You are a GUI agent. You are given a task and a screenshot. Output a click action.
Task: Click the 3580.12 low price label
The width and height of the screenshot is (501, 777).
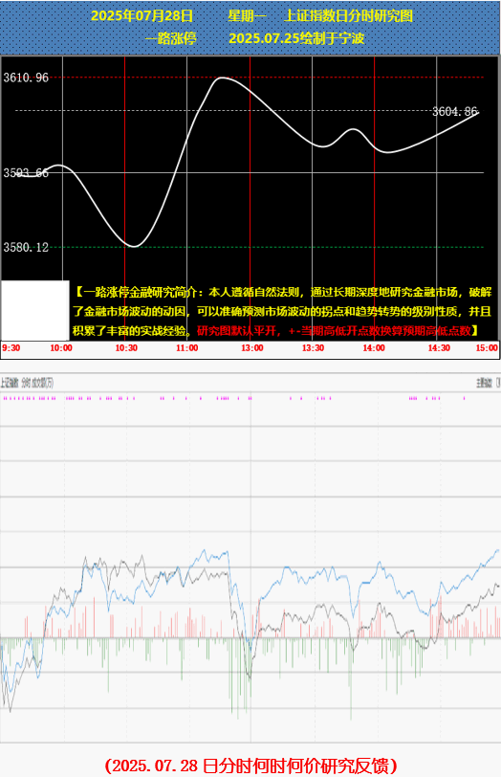26,247
